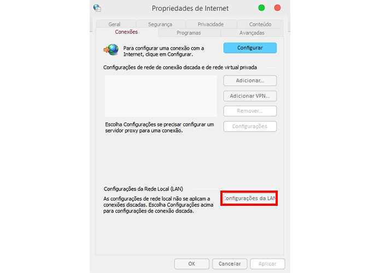Open the Privacidade tab
The height and width of the screenshot is (273, 380).
pos(211,24)
